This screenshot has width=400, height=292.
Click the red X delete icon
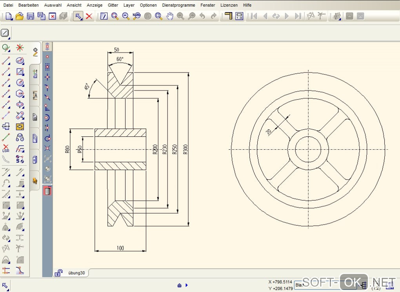click(x=89, y=16)
